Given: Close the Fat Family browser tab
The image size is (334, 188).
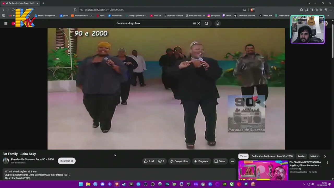Looking at the screenshot, I should click(37, 3).
